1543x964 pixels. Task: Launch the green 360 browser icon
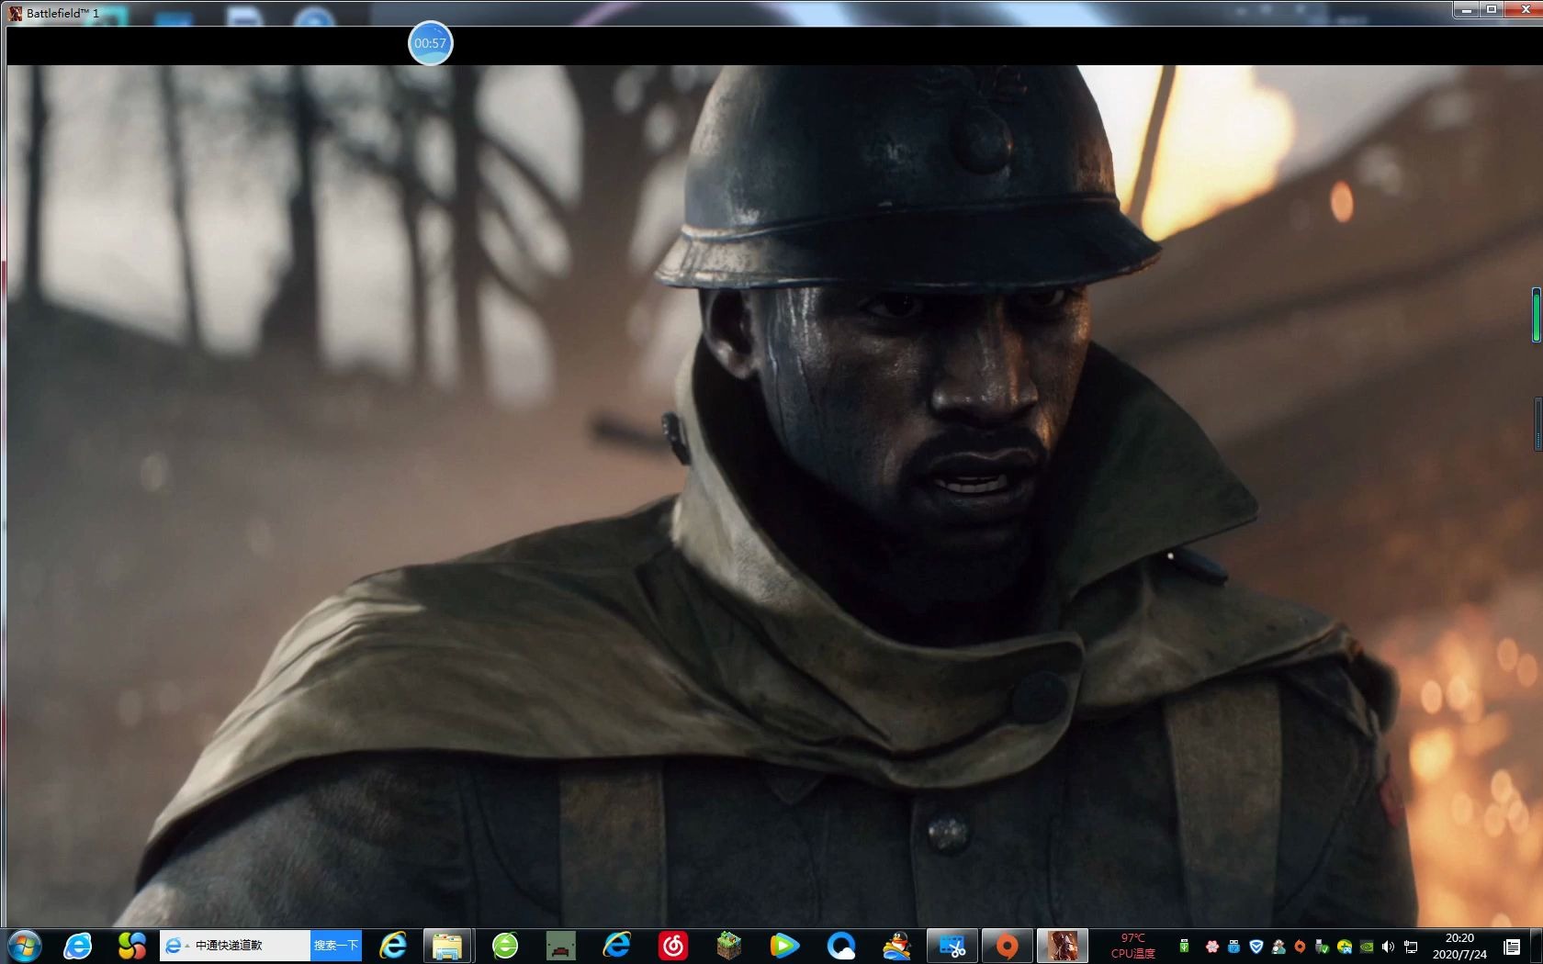[504, 946]
